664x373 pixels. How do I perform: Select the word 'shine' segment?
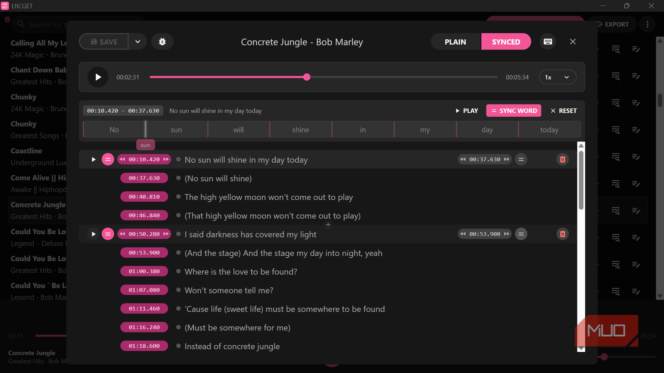coord(301,130)
